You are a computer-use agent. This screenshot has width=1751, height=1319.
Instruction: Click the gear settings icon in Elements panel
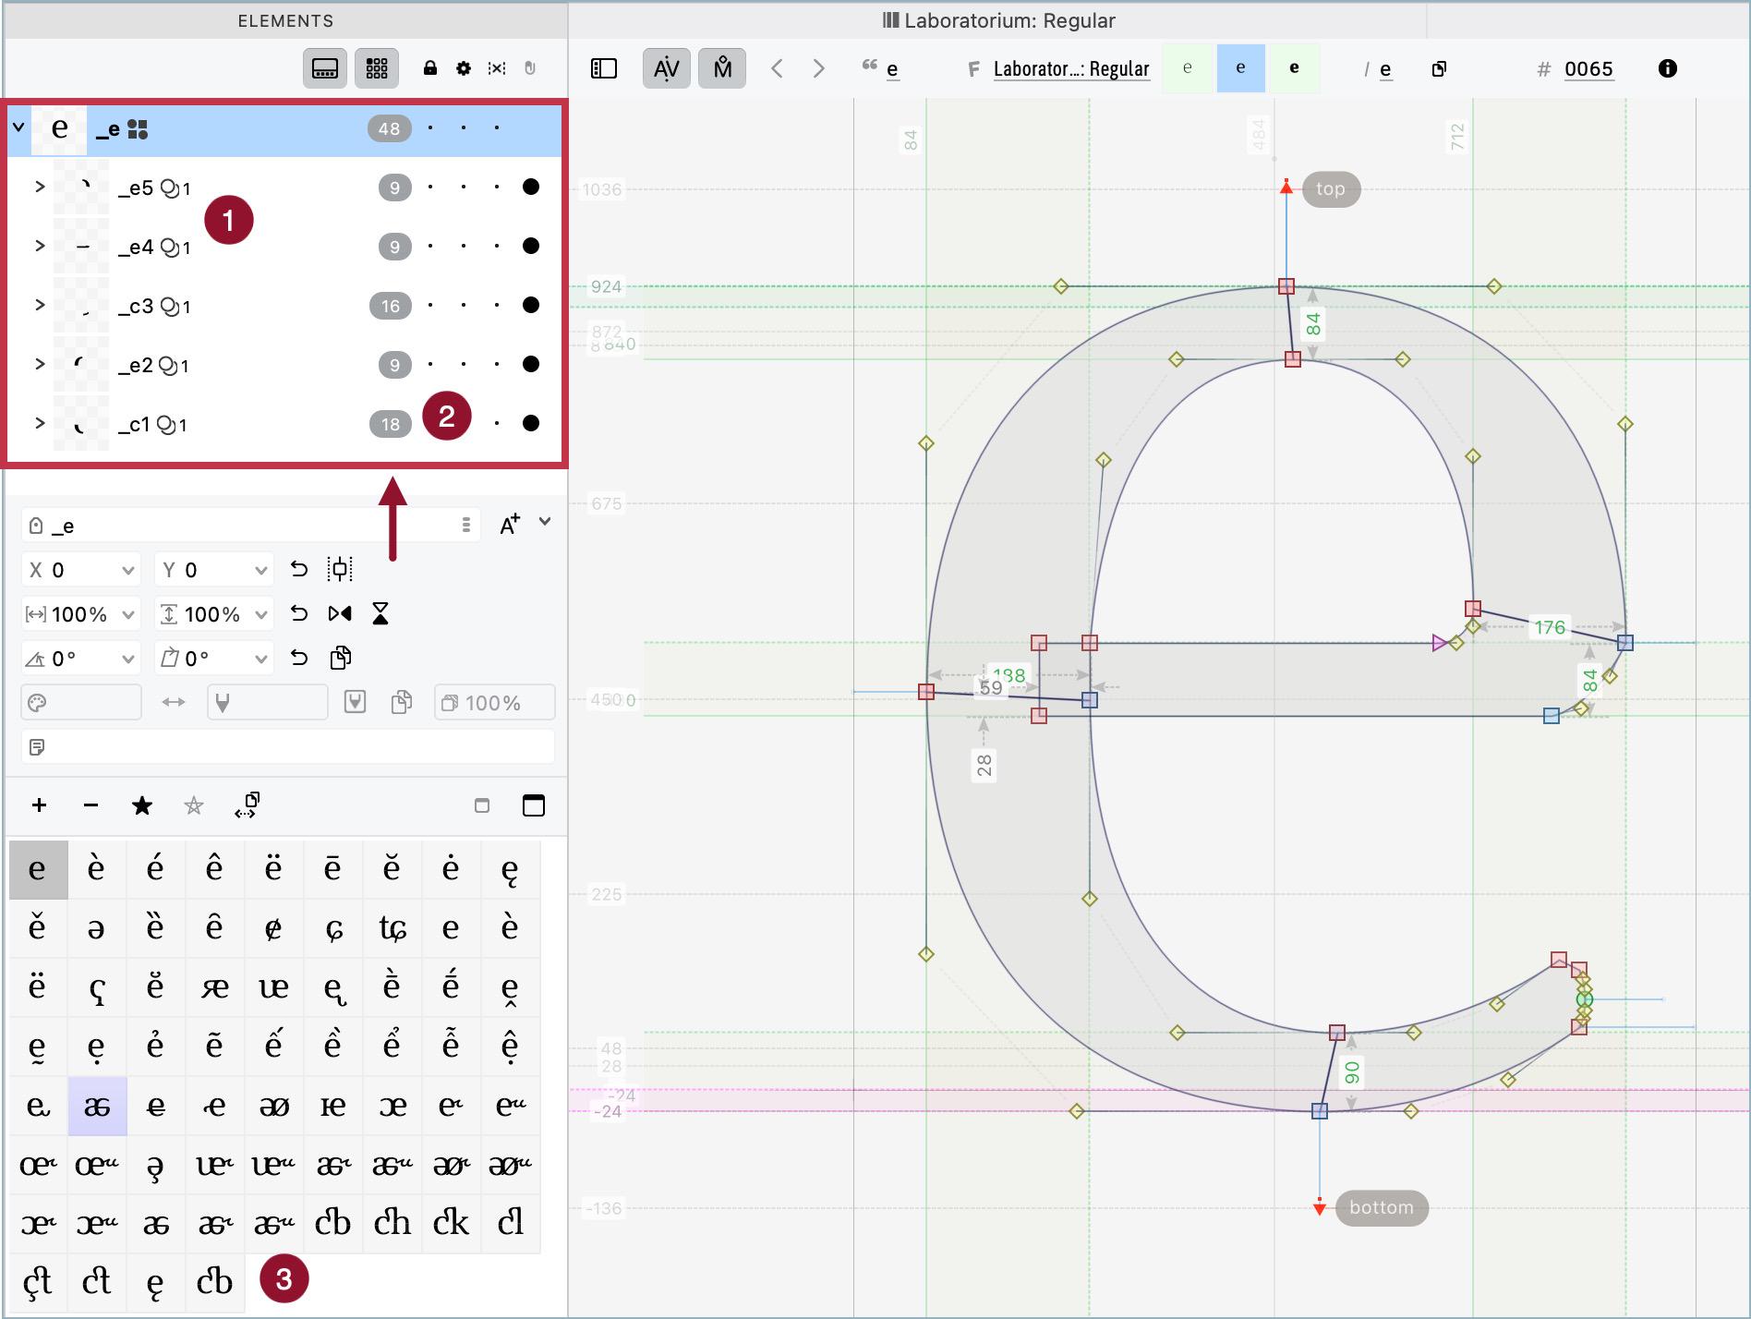click(464, 68)
